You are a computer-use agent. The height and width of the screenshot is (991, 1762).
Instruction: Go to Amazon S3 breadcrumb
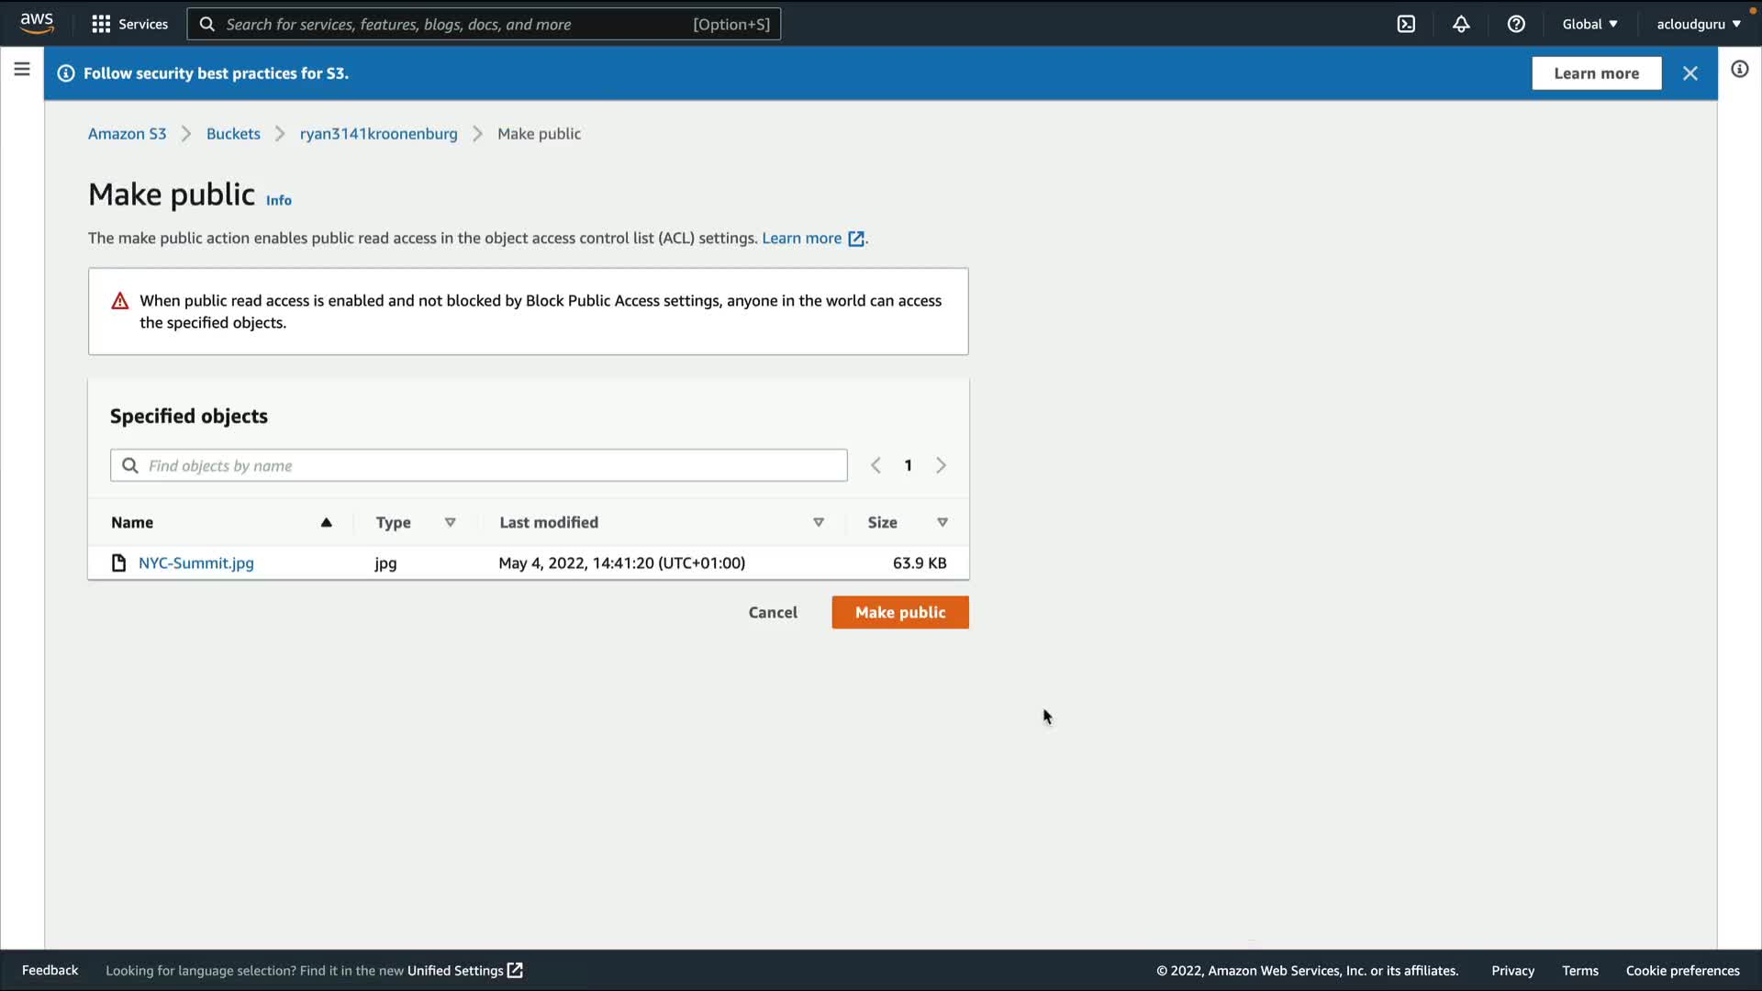[x=127, y=134]
